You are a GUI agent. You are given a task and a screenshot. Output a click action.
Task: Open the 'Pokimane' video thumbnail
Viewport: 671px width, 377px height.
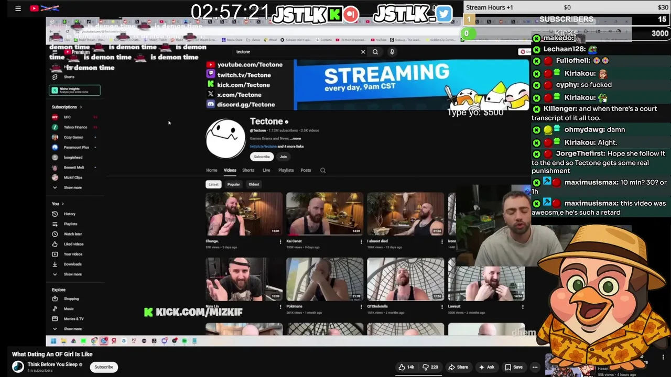(x=324, y=279)
